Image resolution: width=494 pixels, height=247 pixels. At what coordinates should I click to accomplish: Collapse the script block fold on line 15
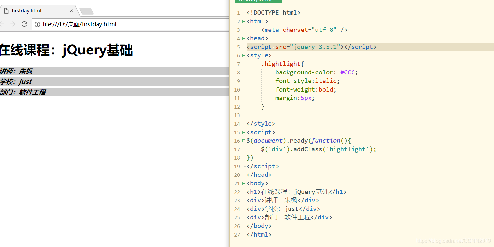[x=244, y=132]
